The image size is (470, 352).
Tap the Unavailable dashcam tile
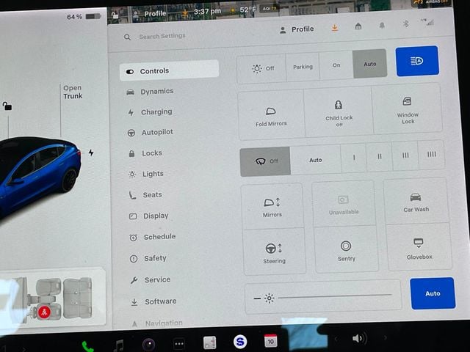pos(344,204)
